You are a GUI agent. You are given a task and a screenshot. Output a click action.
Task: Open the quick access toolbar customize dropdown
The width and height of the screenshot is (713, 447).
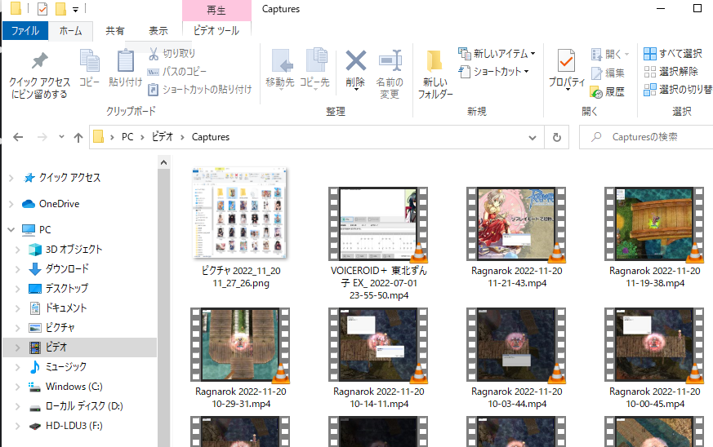75,9
